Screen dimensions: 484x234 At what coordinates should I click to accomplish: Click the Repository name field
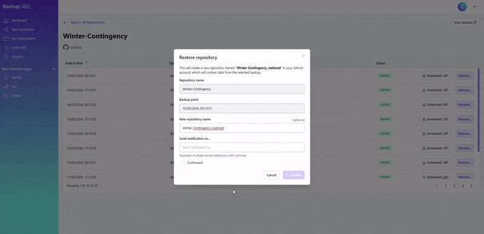(x=241, y=89)
